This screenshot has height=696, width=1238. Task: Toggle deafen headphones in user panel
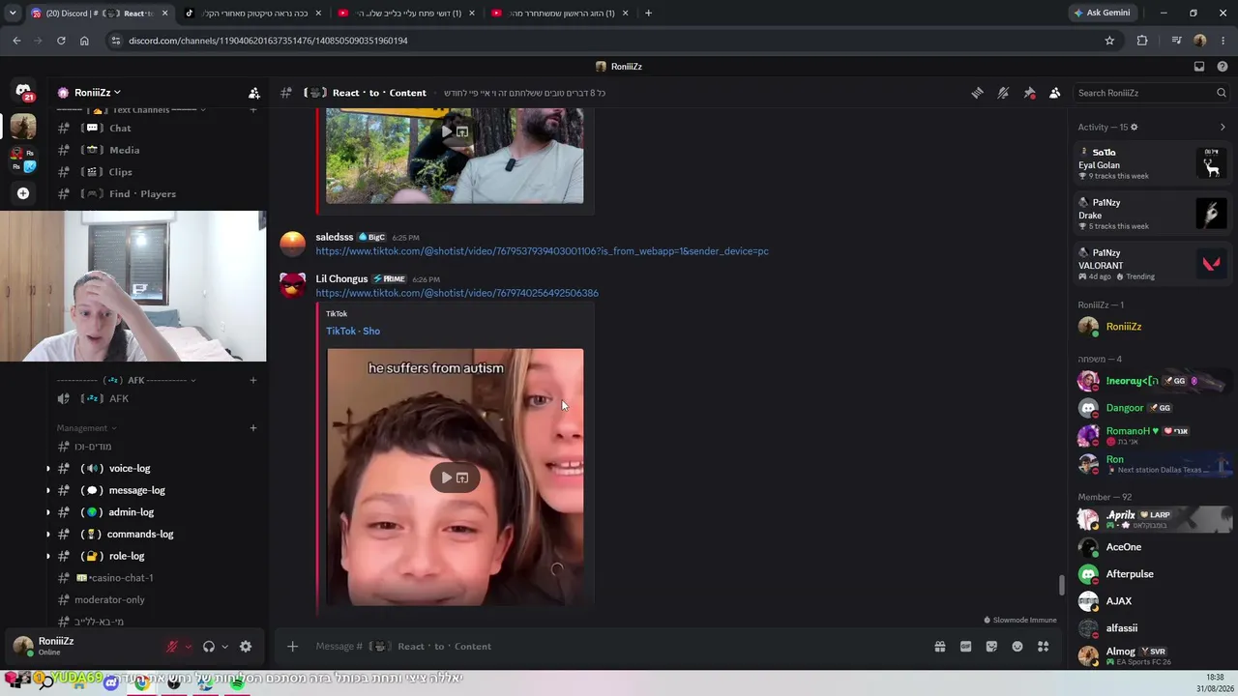click(x=209, y=647)
